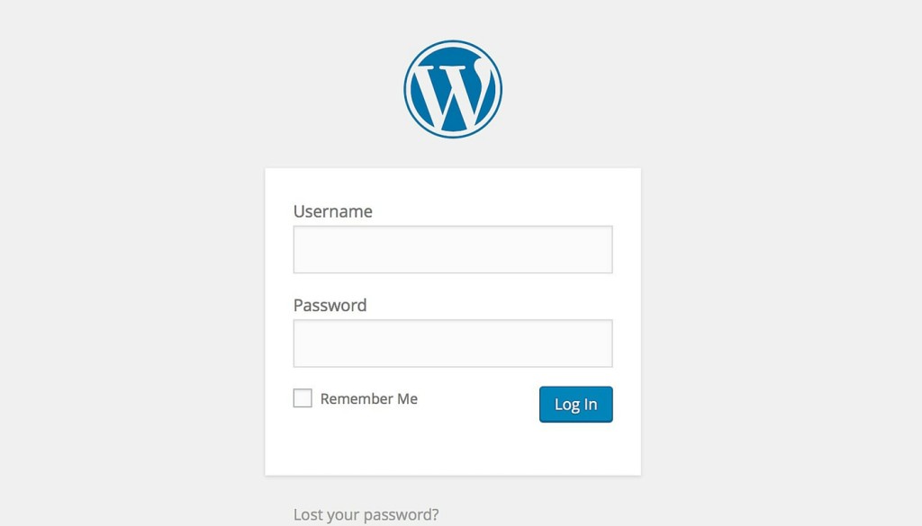The image size is (922, 526).
Task: Check the box next to Remember Me
Action: coord(302,397)
